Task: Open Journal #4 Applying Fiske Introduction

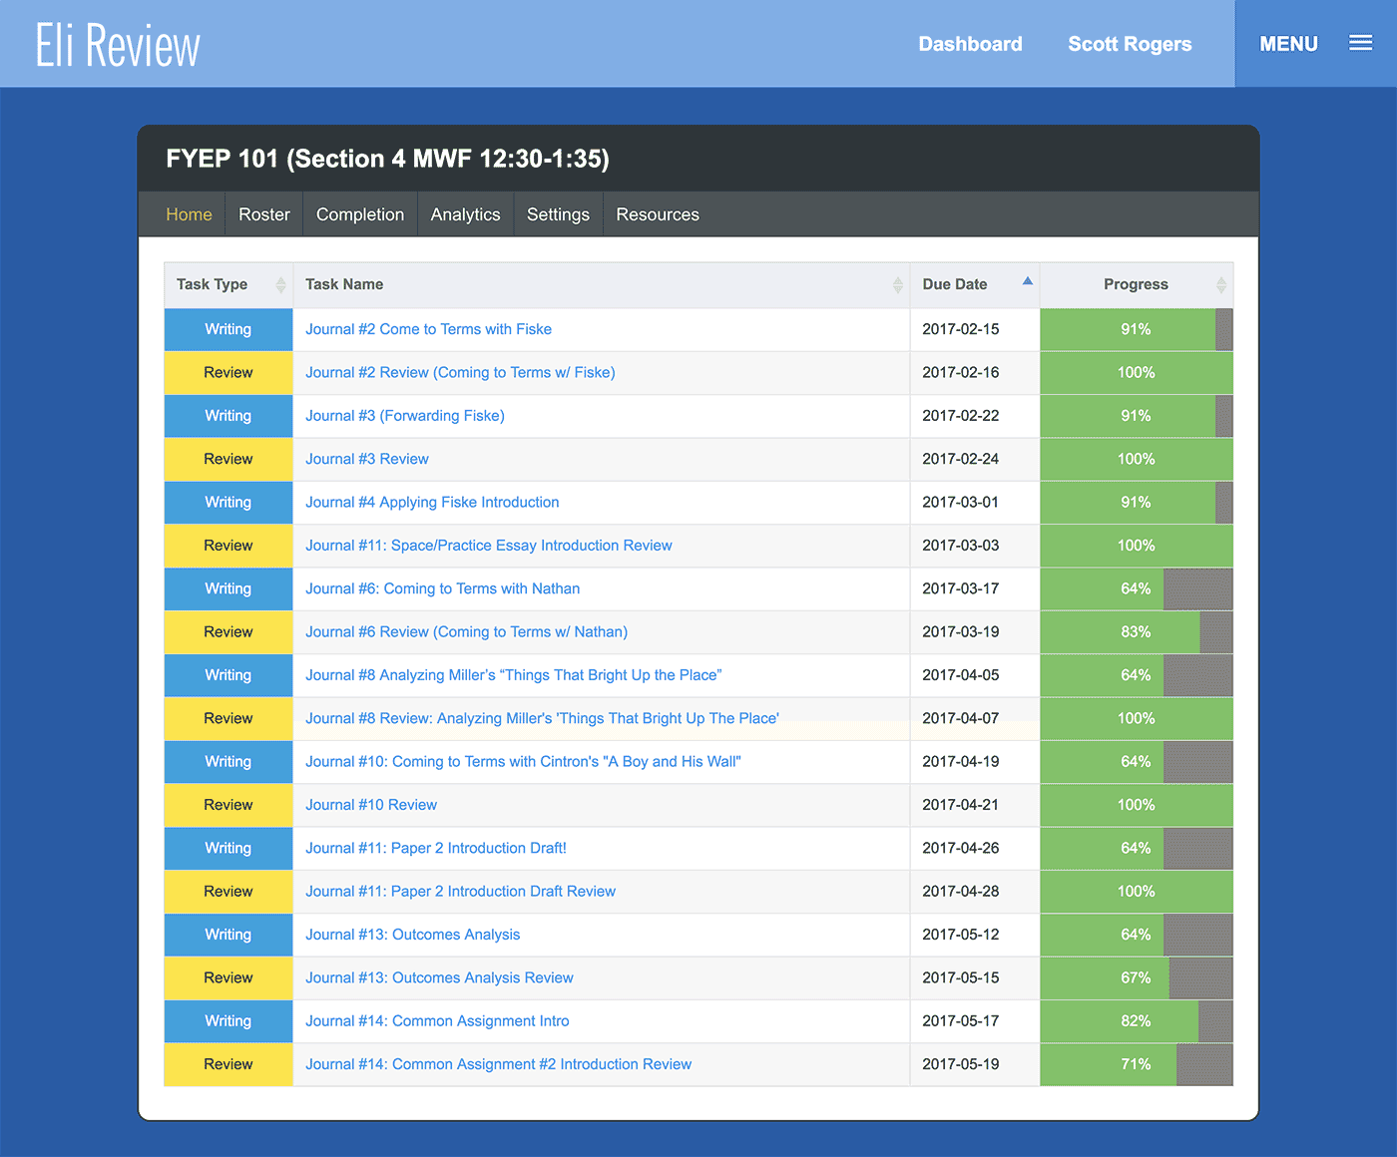Action: coord(432,502)
